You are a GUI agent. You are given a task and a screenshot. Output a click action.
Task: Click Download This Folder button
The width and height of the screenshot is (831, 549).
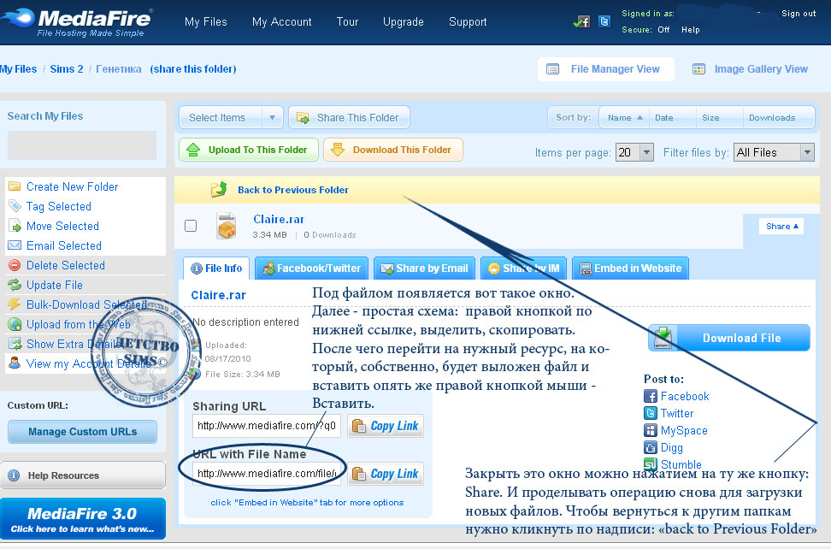click(x=392, y=150)
